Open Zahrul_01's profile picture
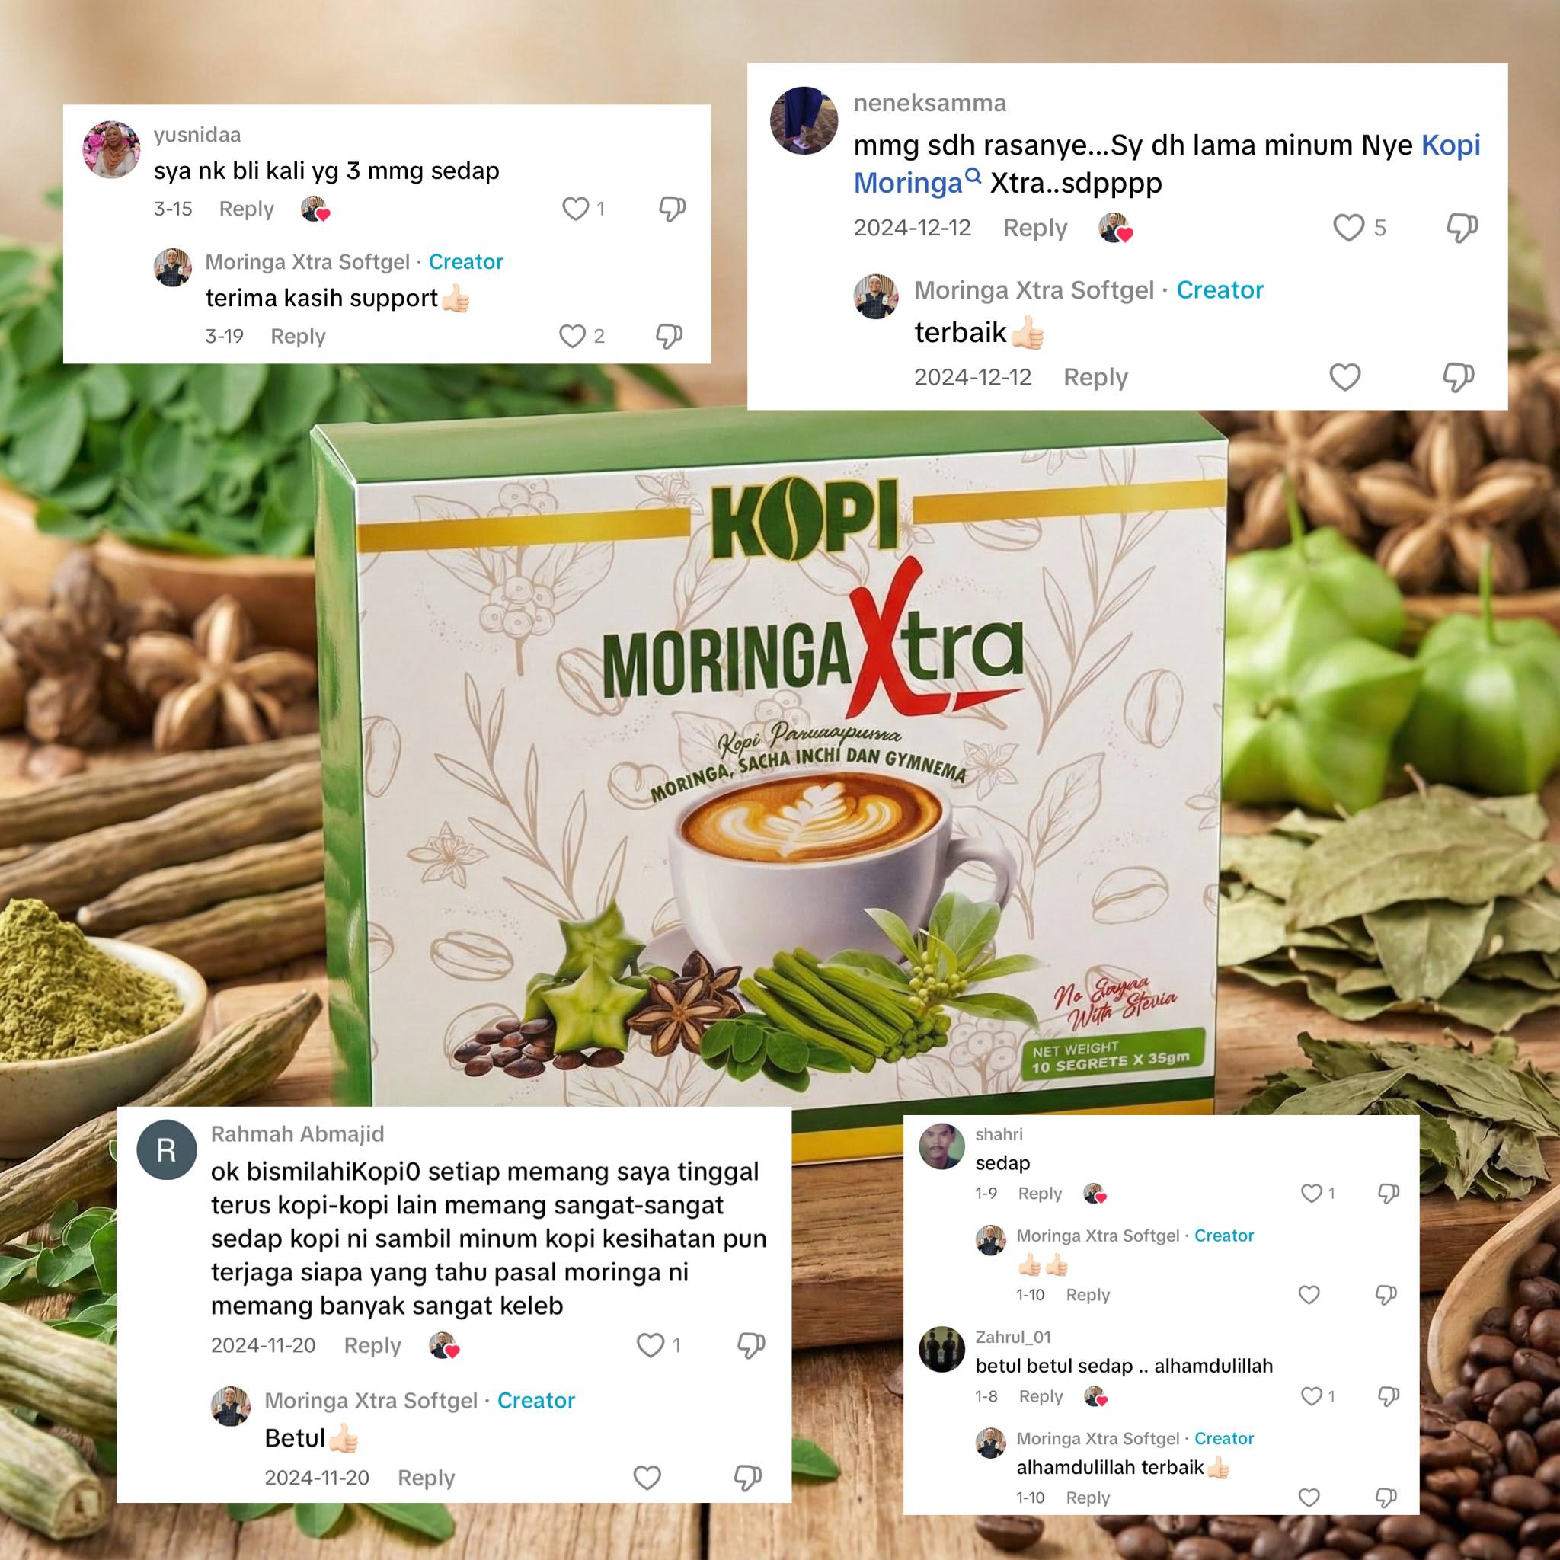This screenshot has height=1560, width=1560. click(941, 1349)
